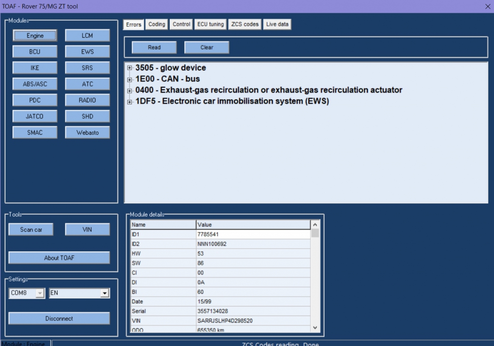Click the Serial name cell
The image size is (494, 346).
click(163, 311)
